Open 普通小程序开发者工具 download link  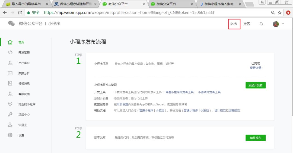(179, 92)
